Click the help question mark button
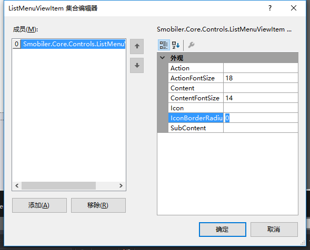The width and height of the screenshot is (310, 250). [270, 8]
